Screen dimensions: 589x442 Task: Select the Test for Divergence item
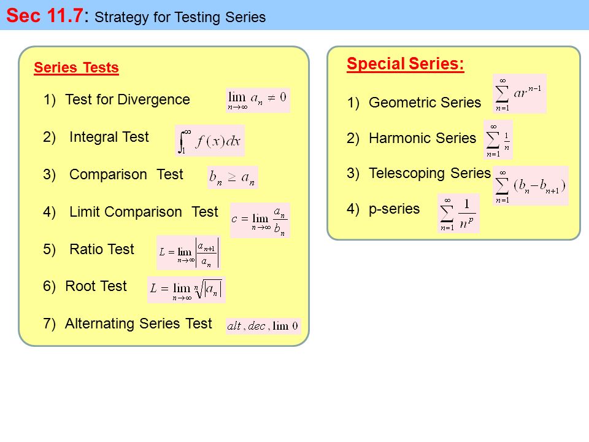117,99
